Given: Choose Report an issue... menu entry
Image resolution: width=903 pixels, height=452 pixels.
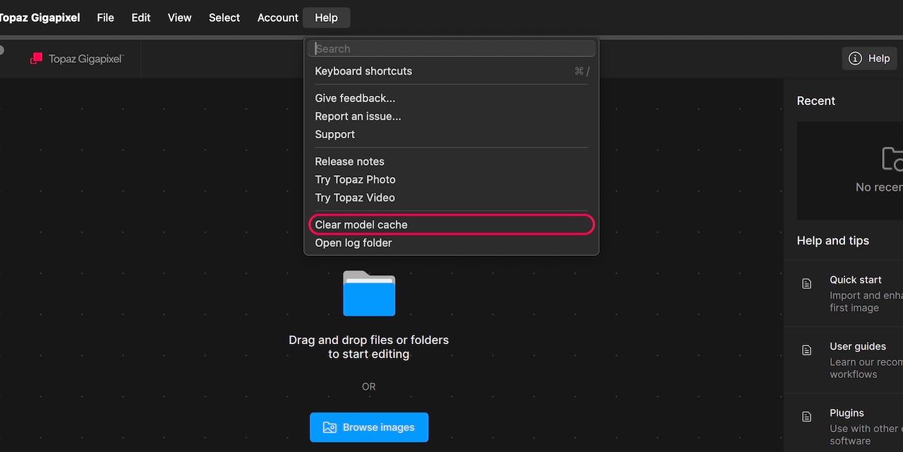Looking at the screenshot, I should tap(451, 116).
